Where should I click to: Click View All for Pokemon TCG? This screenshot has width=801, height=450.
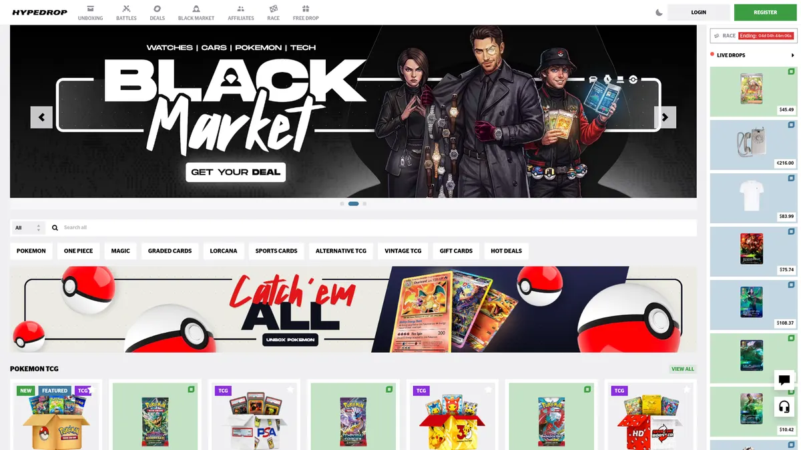click(x=683, y=369)
